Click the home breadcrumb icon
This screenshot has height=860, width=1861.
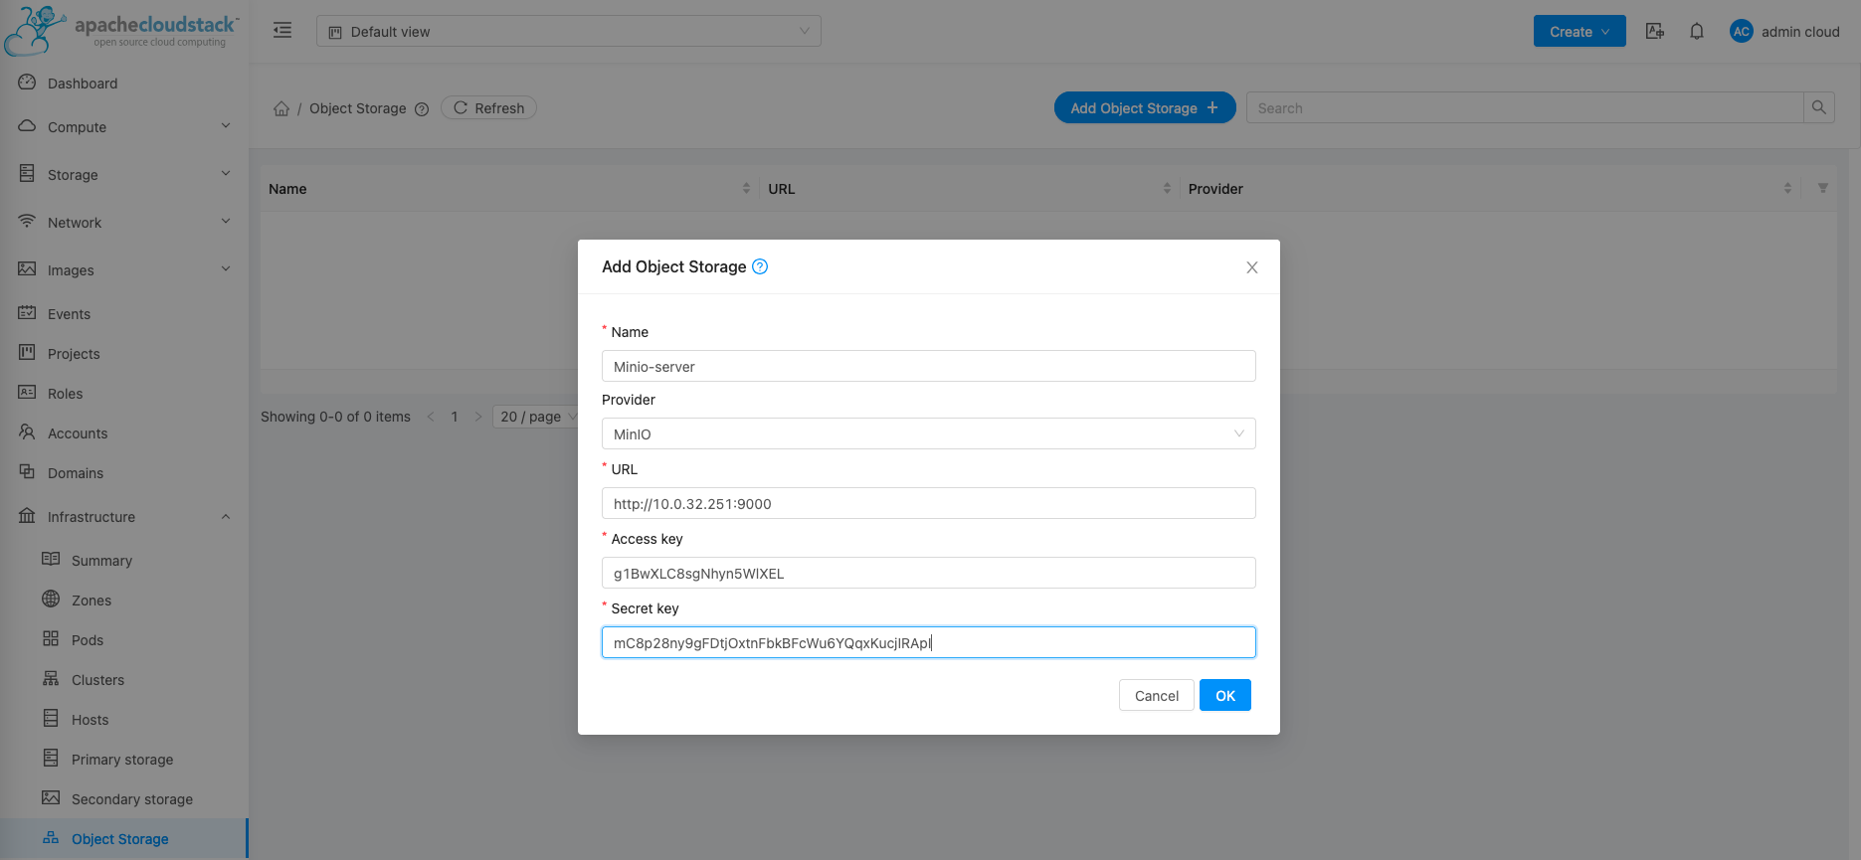[281, 108]
